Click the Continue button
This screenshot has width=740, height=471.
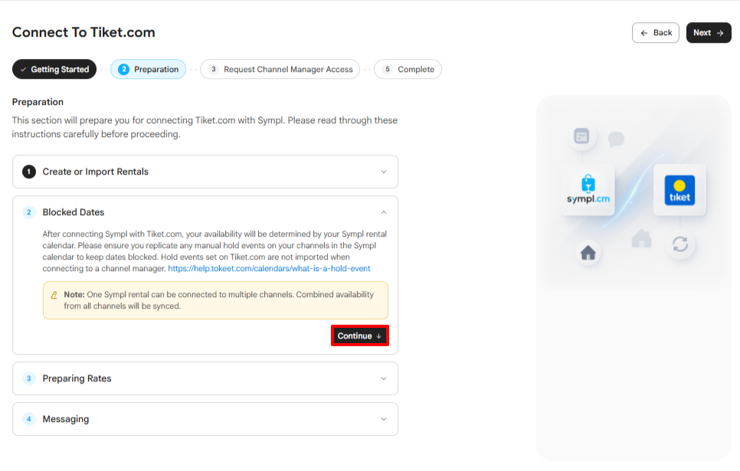pyautogui.click(x=359, y=335)
